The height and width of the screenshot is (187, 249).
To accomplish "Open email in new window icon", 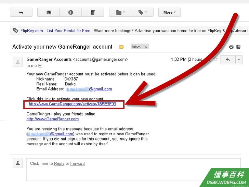I will tap(238, 47).
